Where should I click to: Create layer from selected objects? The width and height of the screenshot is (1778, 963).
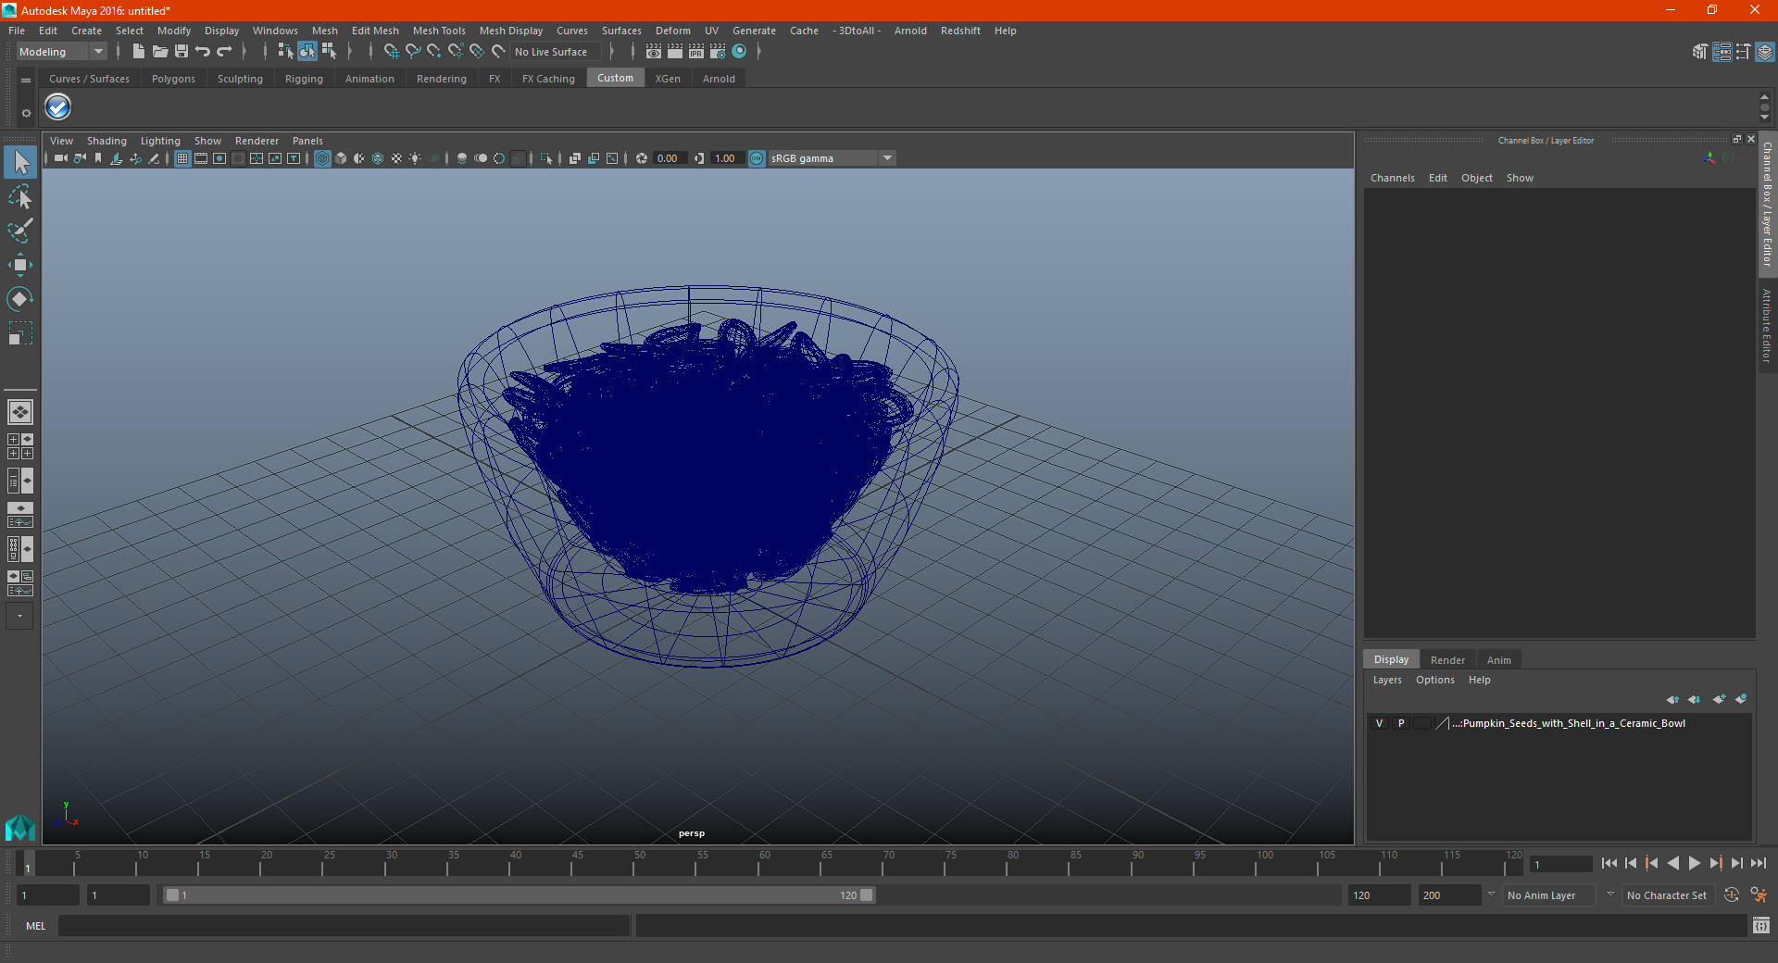1741,699
